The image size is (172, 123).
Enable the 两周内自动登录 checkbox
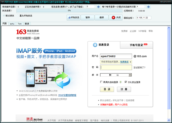101,82
